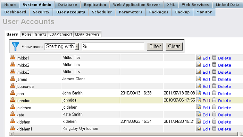Click the trash can icon for john
The image size is (243, 137).
point(214,93)
